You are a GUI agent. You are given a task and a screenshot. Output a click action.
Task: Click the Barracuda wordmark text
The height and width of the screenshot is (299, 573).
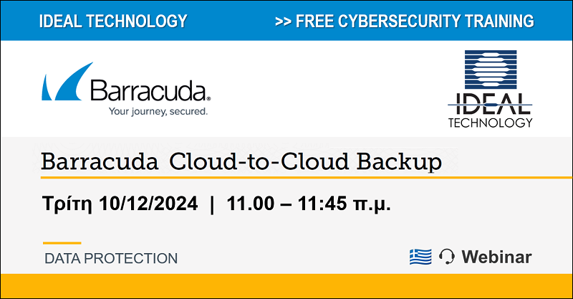point(148,91)
